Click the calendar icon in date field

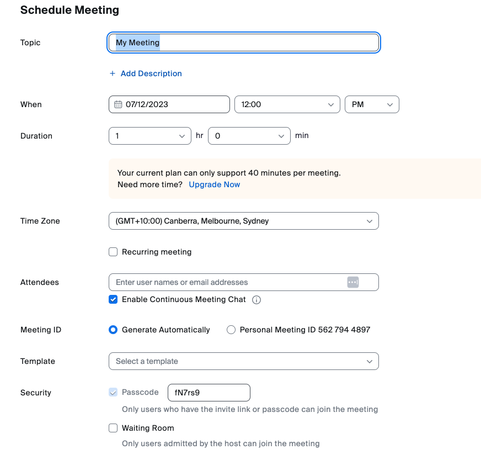coord(118,104)
